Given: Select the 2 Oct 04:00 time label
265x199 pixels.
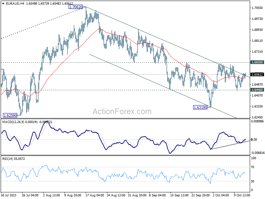Looking at the screenshot, I should pyautogui.click(x=221, y=195).
